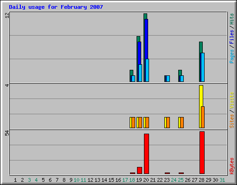Click day label 3 on x-axis

point(29,180)
